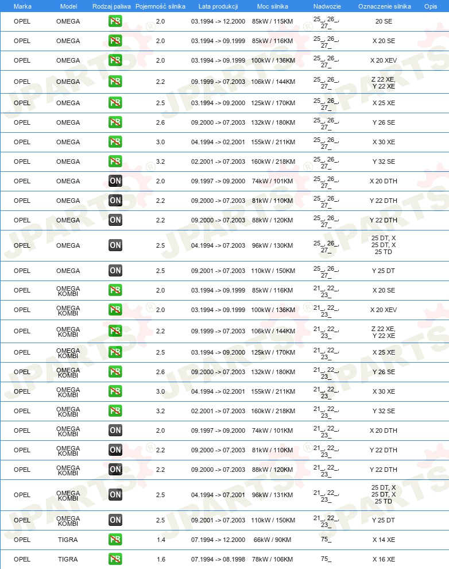Viewport: 449px width, 569px height.
Task: Select the 07.1994 -> 08.1998 production years cell
Action: pos(218,560)
